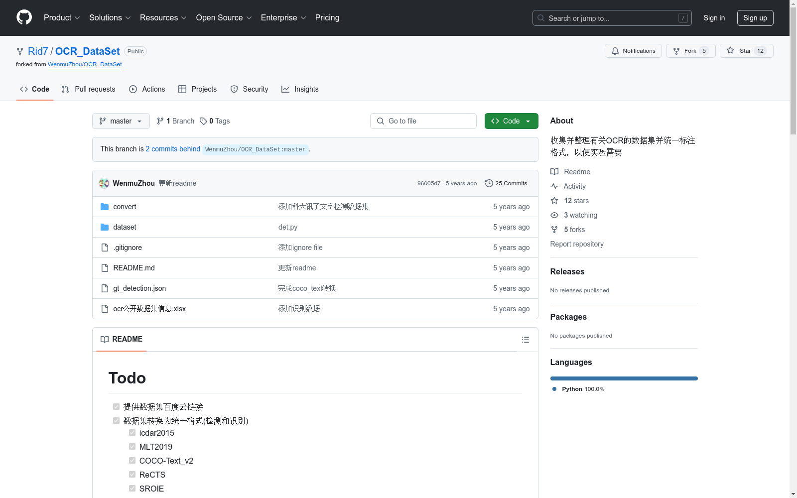The height and width of the screenshot is (498, 797).
Task: Click the forks icon in About
Action: coord(554,230)
